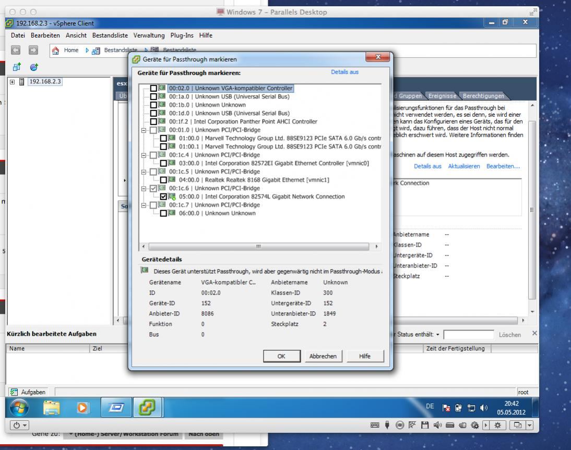Open the Parallels power button dropdown arrow
The image size is (571, 450).
click(x=25, y=425)
